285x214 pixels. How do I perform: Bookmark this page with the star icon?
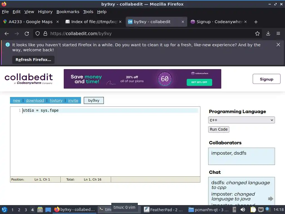pyautogui.click(x=257, y=33)
